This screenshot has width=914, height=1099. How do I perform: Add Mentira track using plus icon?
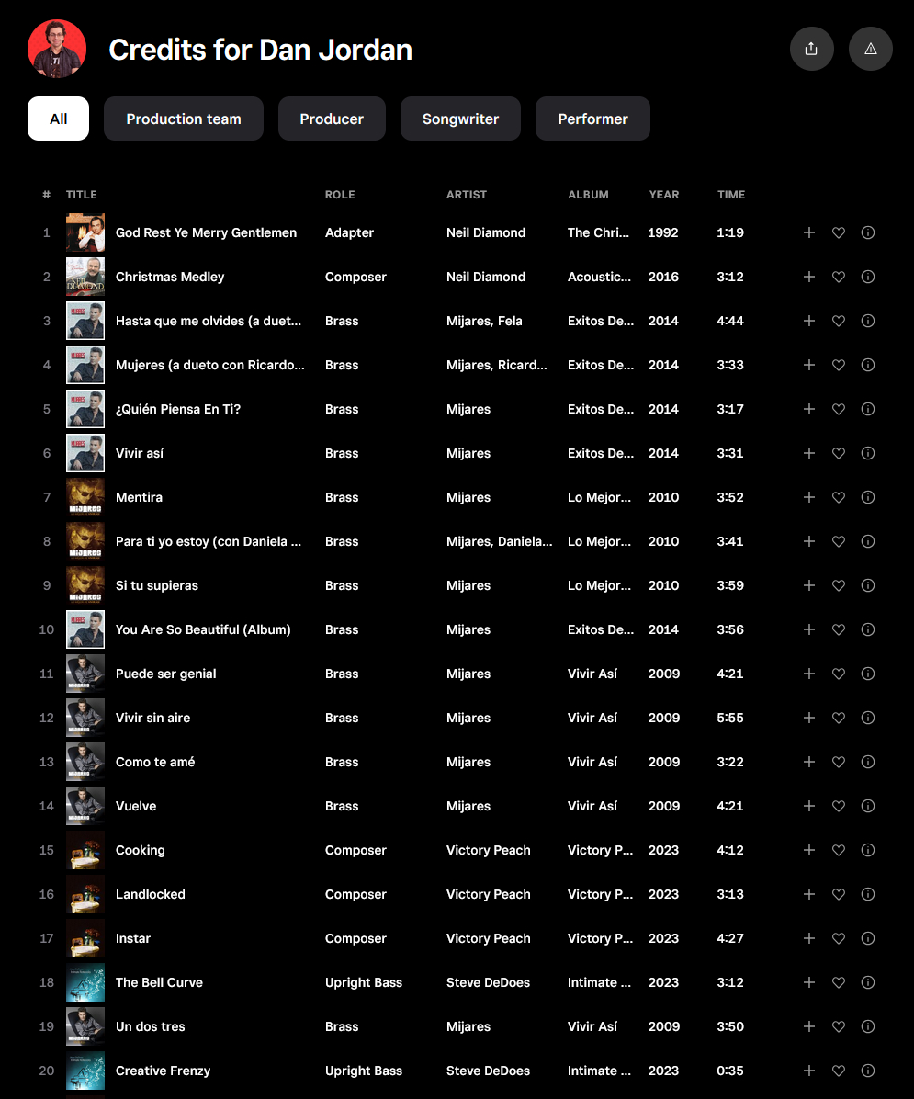[x=808, y=497]
